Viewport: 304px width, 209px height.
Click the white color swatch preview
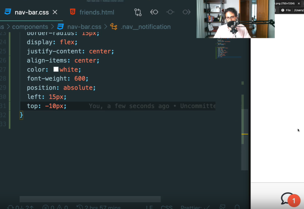coord(56,69)
